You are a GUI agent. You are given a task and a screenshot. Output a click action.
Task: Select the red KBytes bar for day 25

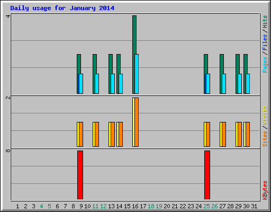(207, 175)
